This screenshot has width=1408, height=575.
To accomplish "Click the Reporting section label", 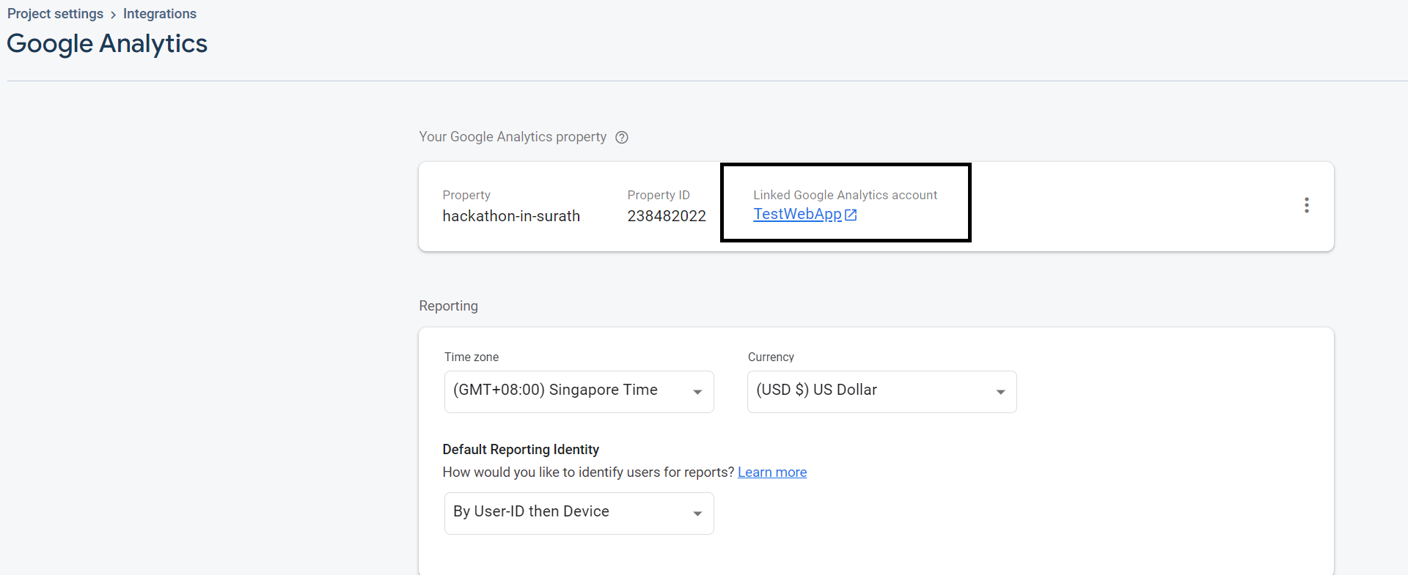I will [x=448, y=306].
